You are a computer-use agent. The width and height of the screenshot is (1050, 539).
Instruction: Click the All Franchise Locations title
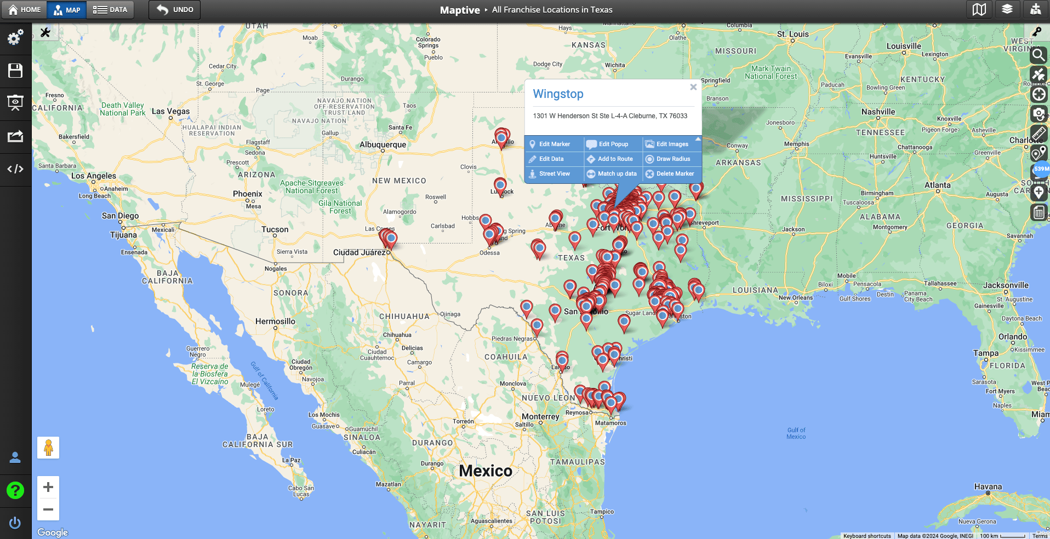click(x=552, y=9)
